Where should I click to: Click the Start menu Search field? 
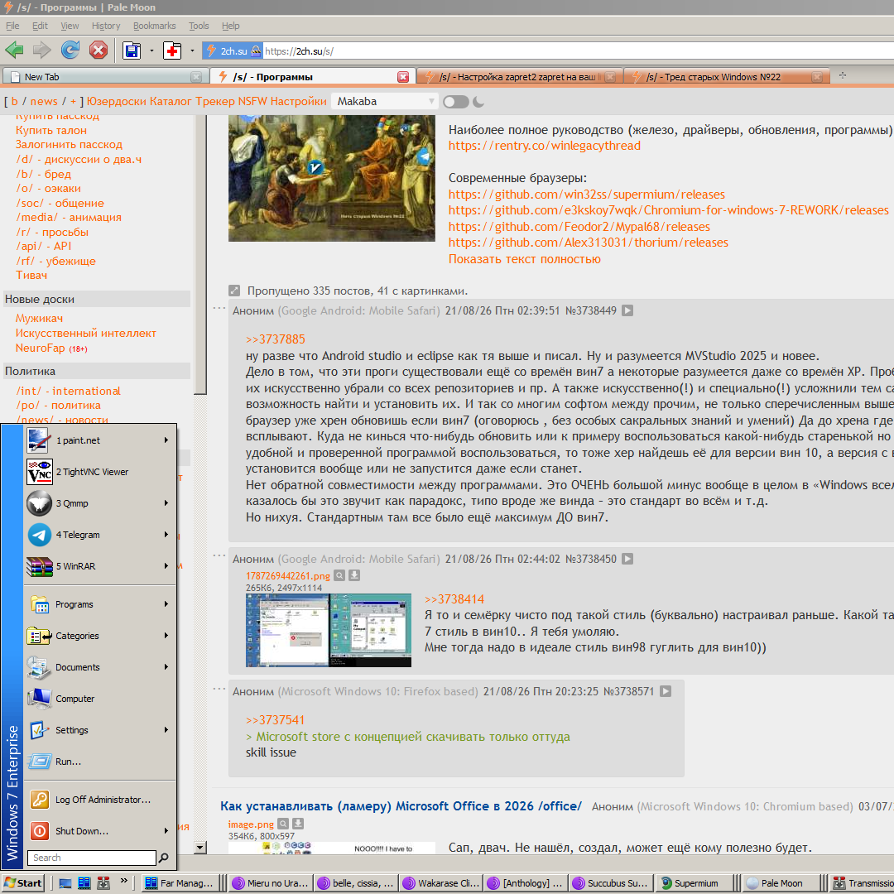click(91, 858)
